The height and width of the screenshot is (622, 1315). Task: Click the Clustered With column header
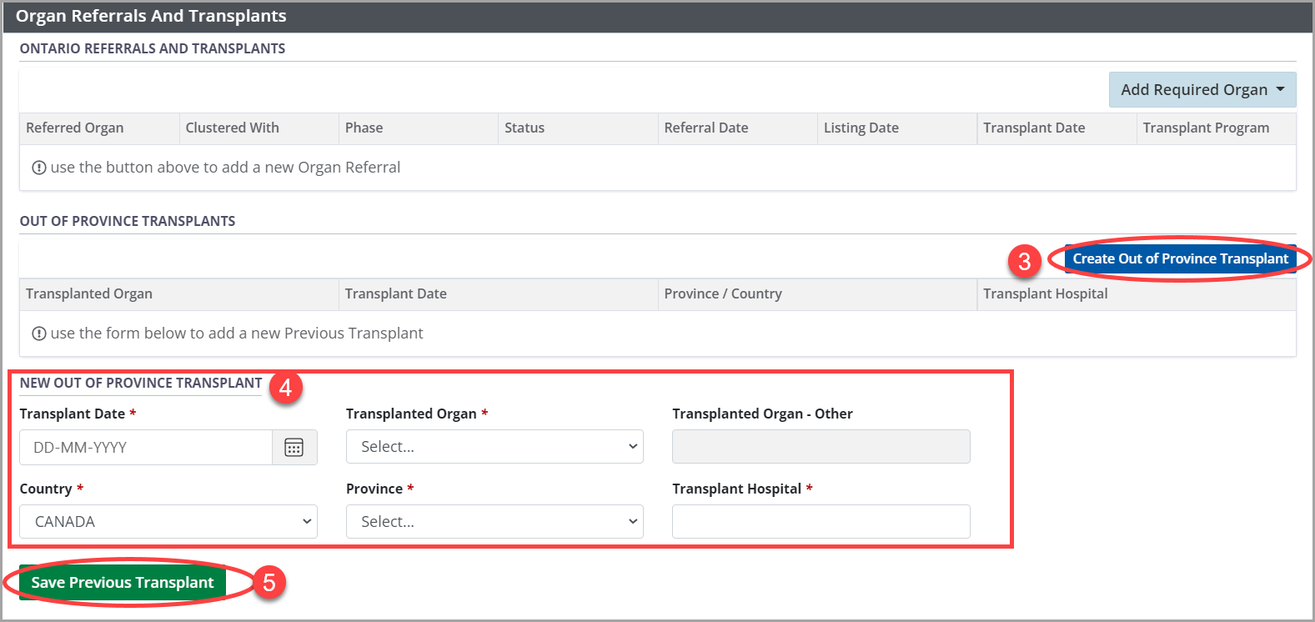[233, 128]
